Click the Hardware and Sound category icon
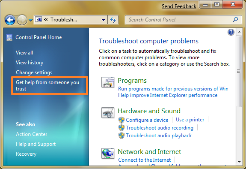Viewport: 246px width, 169px height. 108,113
